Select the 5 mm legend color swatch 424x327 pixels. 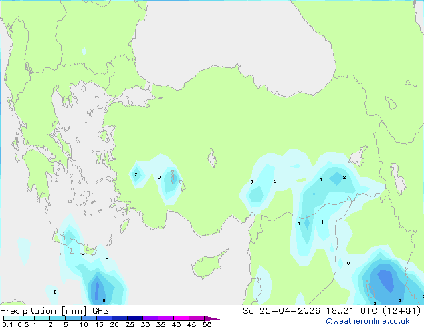(73, 318)
